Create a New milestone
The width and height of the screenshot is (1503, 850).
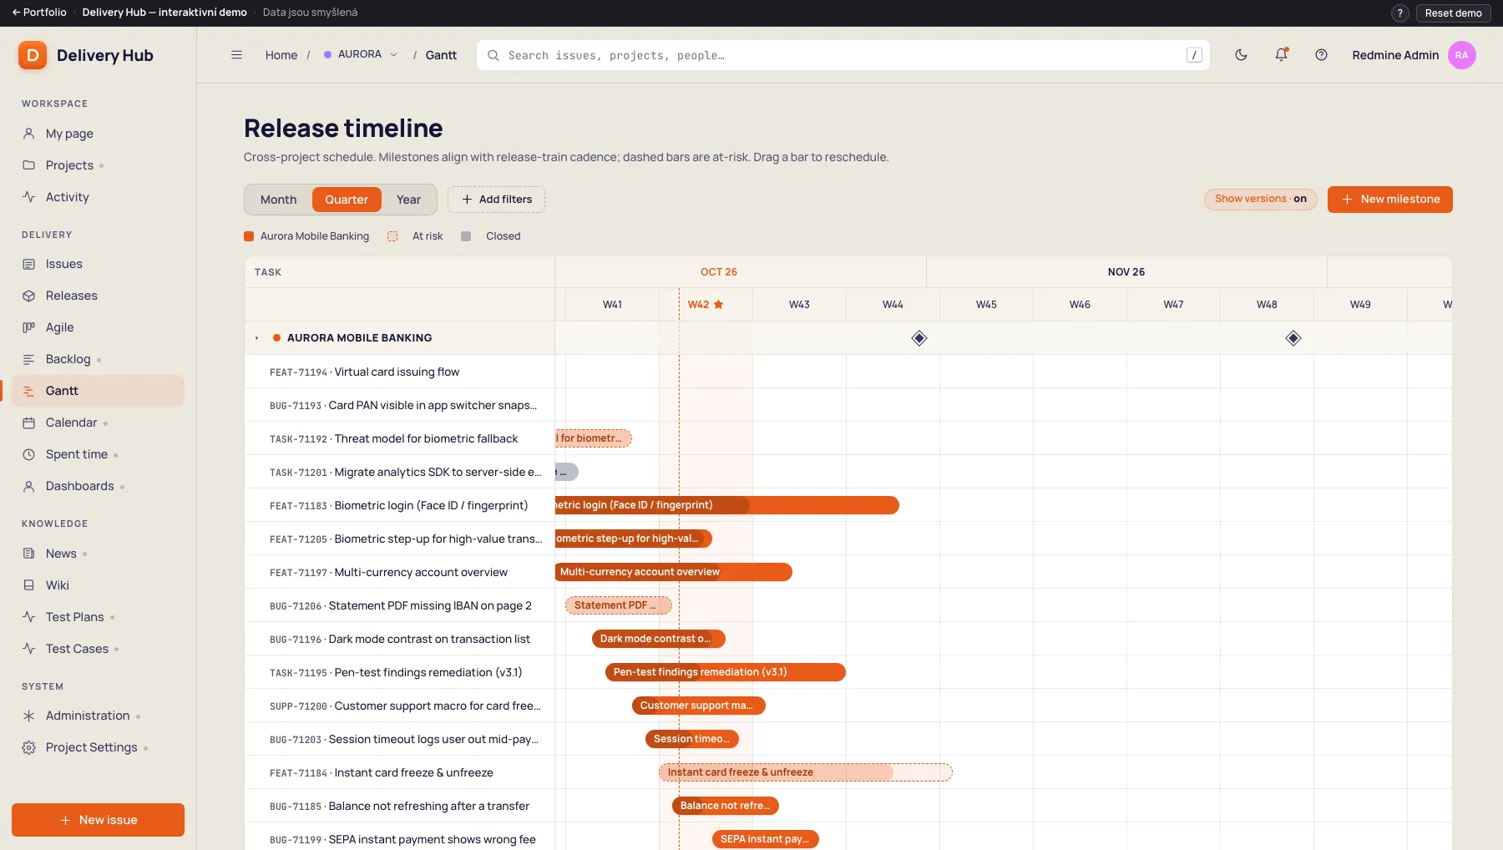click(x=1390, y=200)
